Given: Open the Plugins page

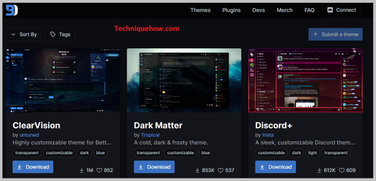Looking at the screenshot, I should click(231, 10).
